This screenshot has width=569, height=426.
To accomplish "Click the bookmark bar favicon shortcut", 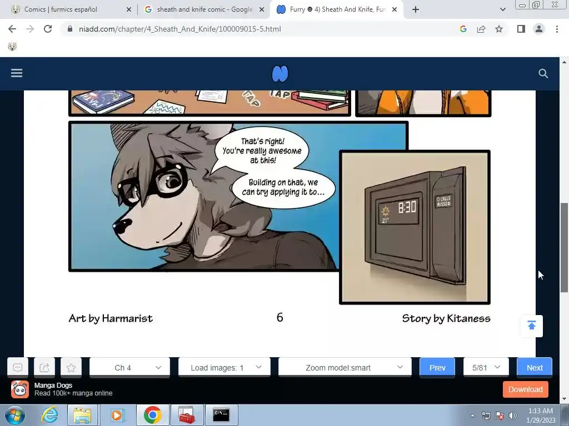I will click(12, 47).
